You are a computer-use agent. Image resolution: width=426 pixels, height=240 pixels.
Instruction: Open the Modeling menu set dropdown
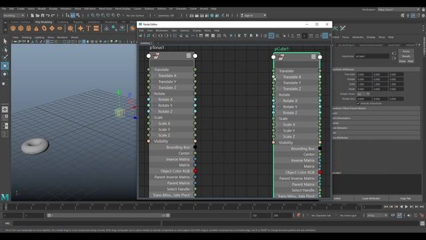pyautogui.click(x=13, y=15)
